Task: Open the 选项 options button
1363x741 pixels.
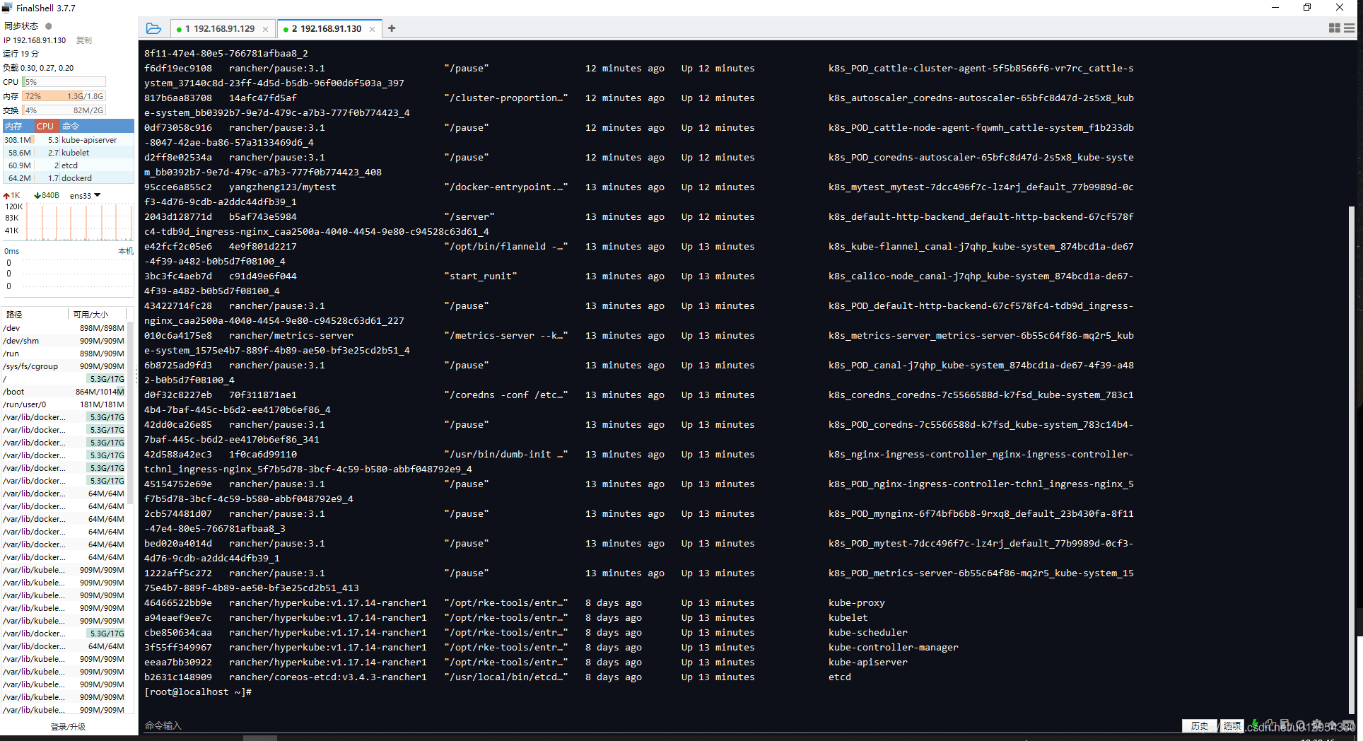Action: coord(1232,726)
